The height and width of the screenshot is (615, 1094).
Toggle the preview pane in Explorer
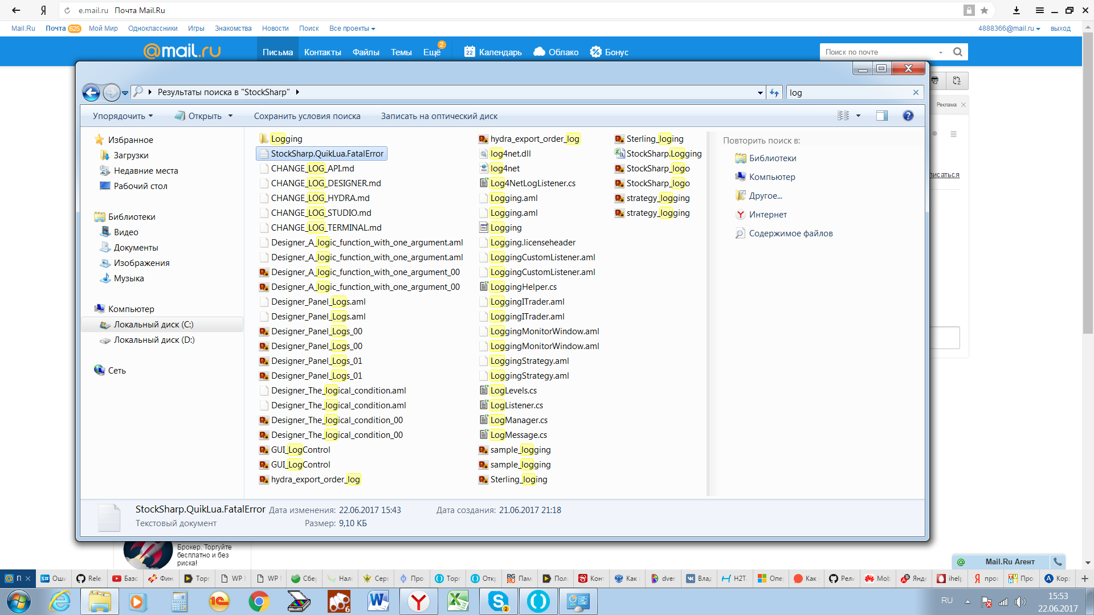882,116
